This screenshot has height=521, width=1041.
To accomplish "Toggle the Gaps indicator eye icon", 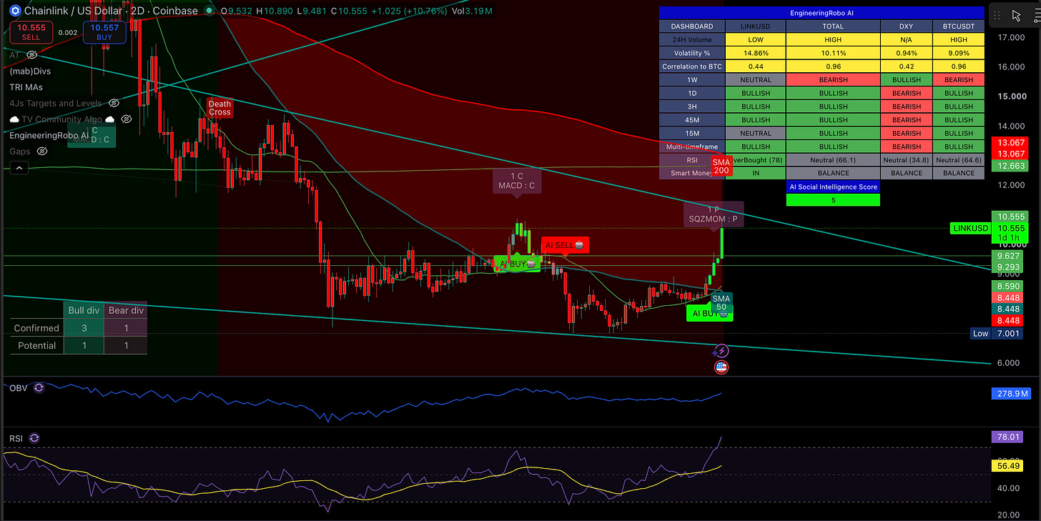I will [42, 152].
